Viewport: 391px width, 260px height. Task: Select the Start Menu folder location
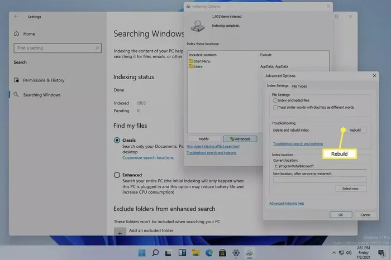pos(199,61)
